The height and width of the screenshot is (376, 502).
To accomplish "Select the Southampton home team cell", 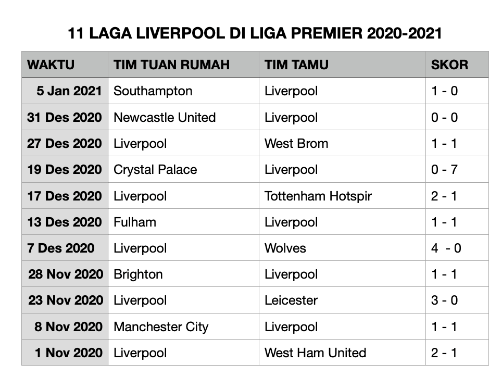I will click(x=153, y=91).
